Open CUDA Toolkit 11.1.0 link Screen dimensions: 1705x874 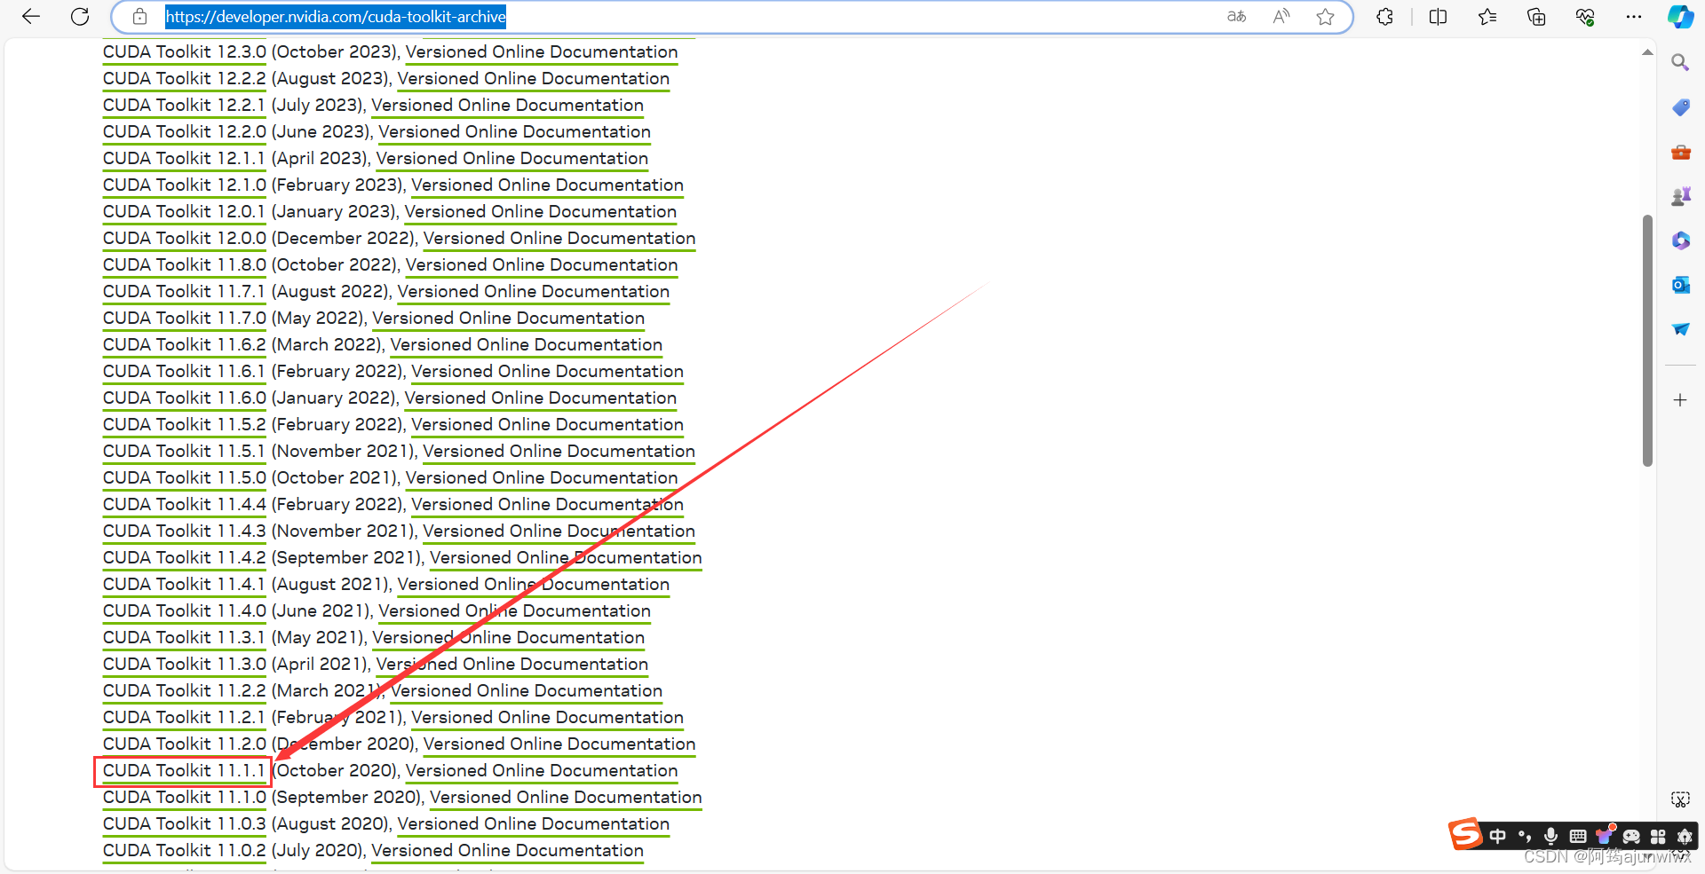coord(184,797)
